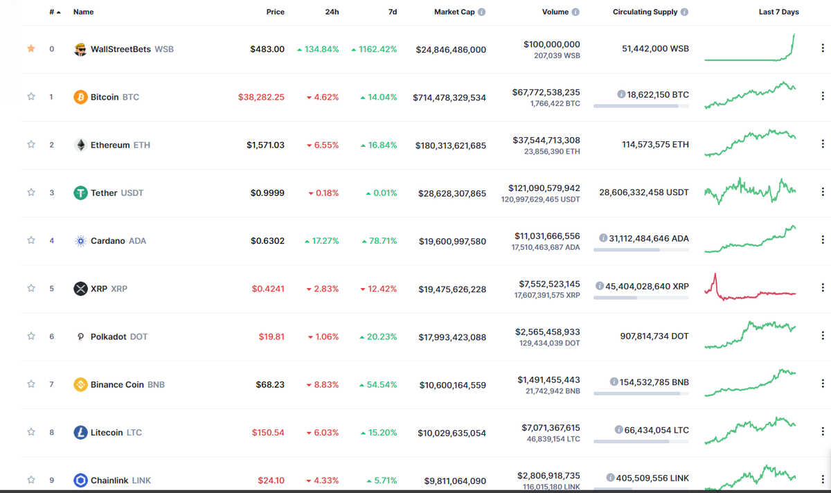Screen dimensions: 831x493
Task: Click the black XRP logo
Action: coord(80,289)
